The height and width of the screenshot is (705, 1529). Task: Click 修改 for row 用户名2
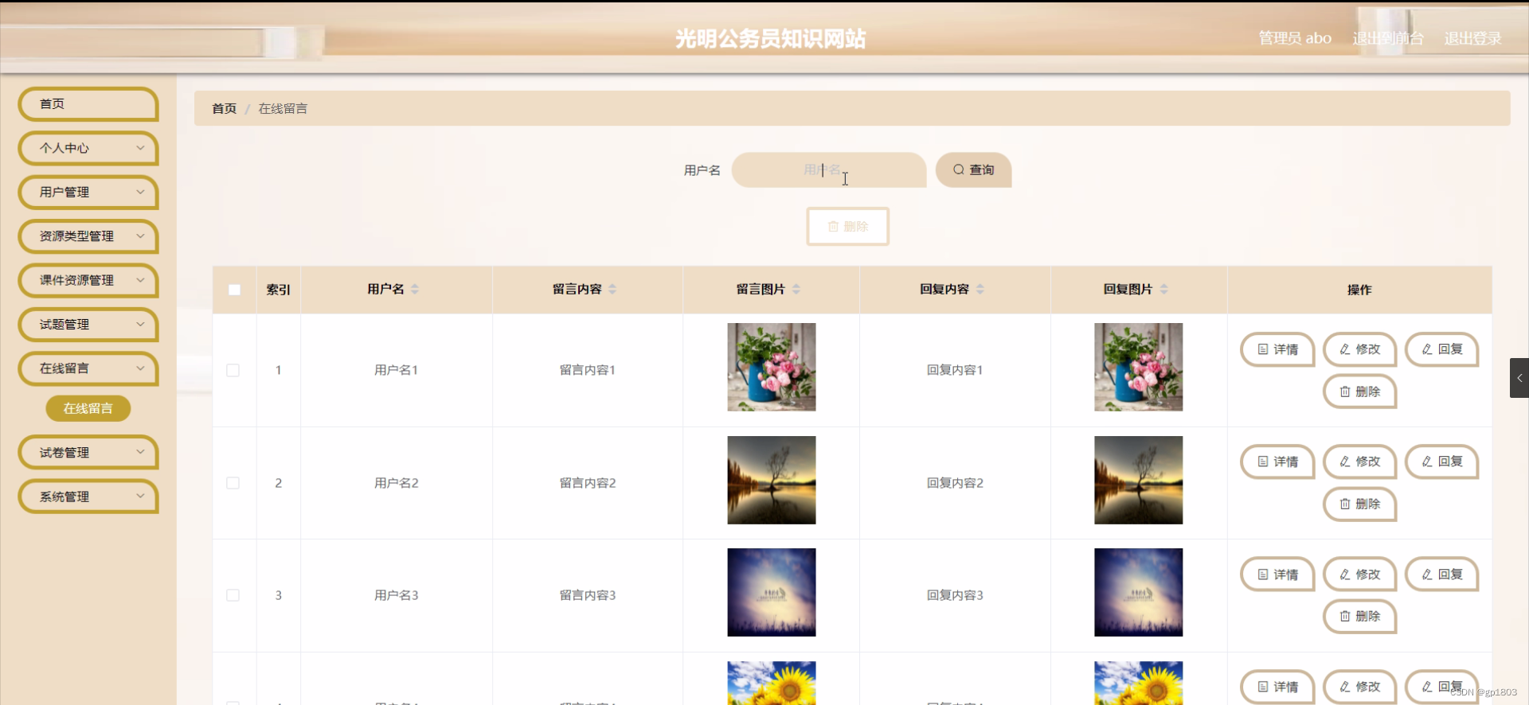click(1359, 462)
